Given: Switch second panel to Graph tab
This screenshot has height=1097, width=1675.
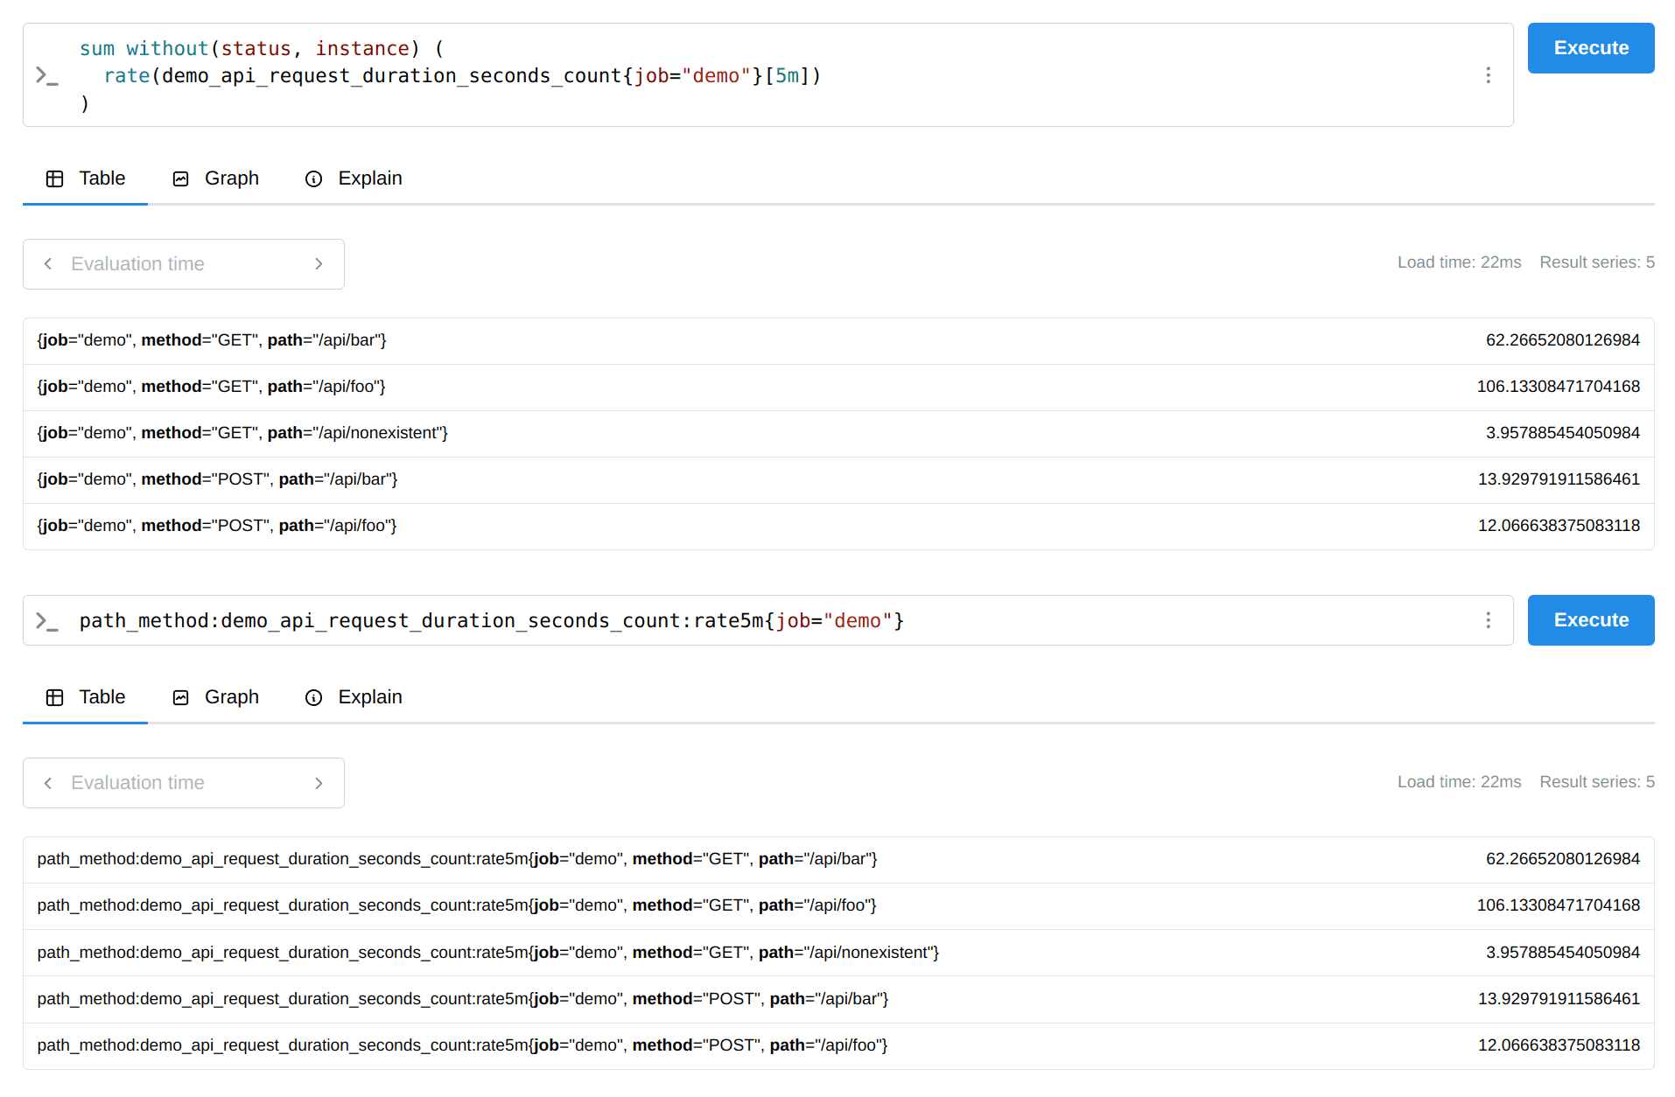Looking at the screenshot, I should (216, 697).
